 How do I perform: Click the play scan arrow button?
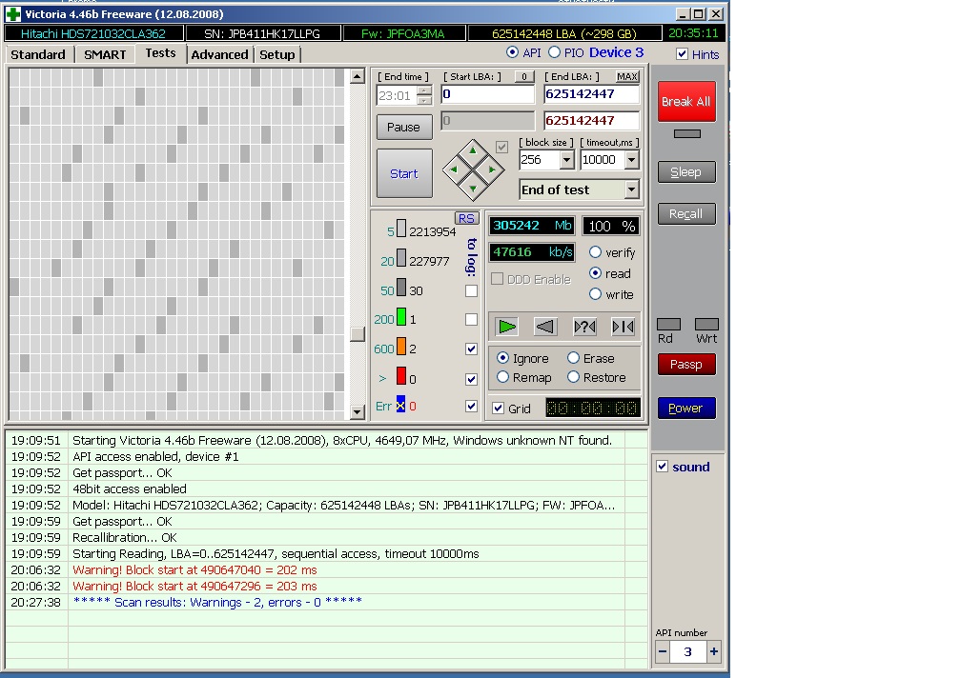507,327
